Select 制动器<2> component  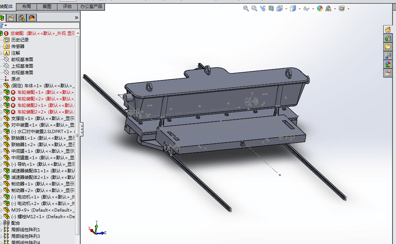(x=43, y=191)
